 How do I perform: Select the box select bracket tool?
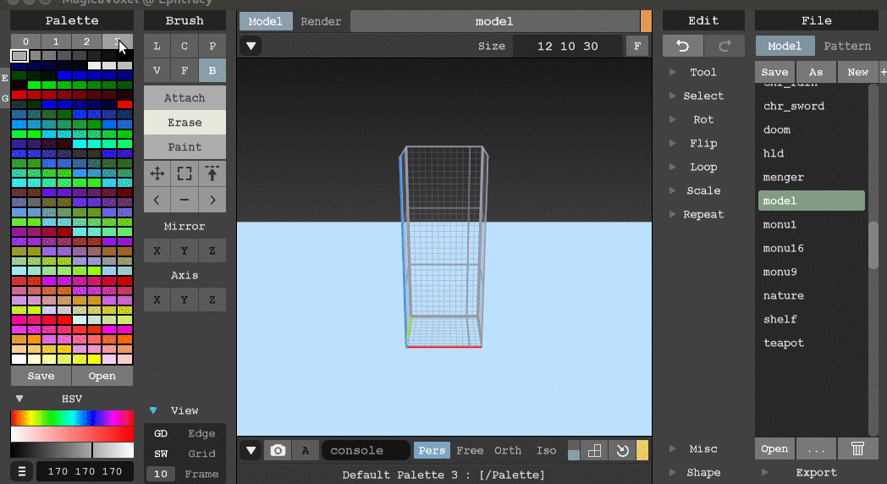(185, 173)
